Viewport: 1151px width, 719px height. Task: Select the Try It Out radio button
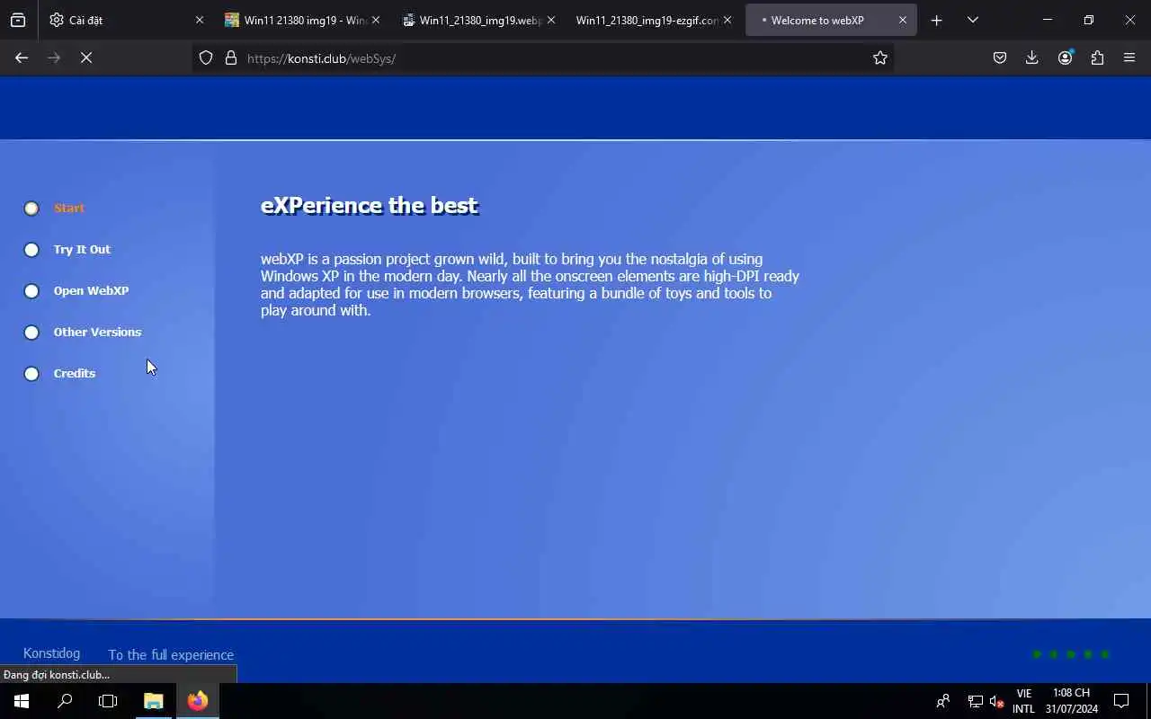[x=31, y=250]
